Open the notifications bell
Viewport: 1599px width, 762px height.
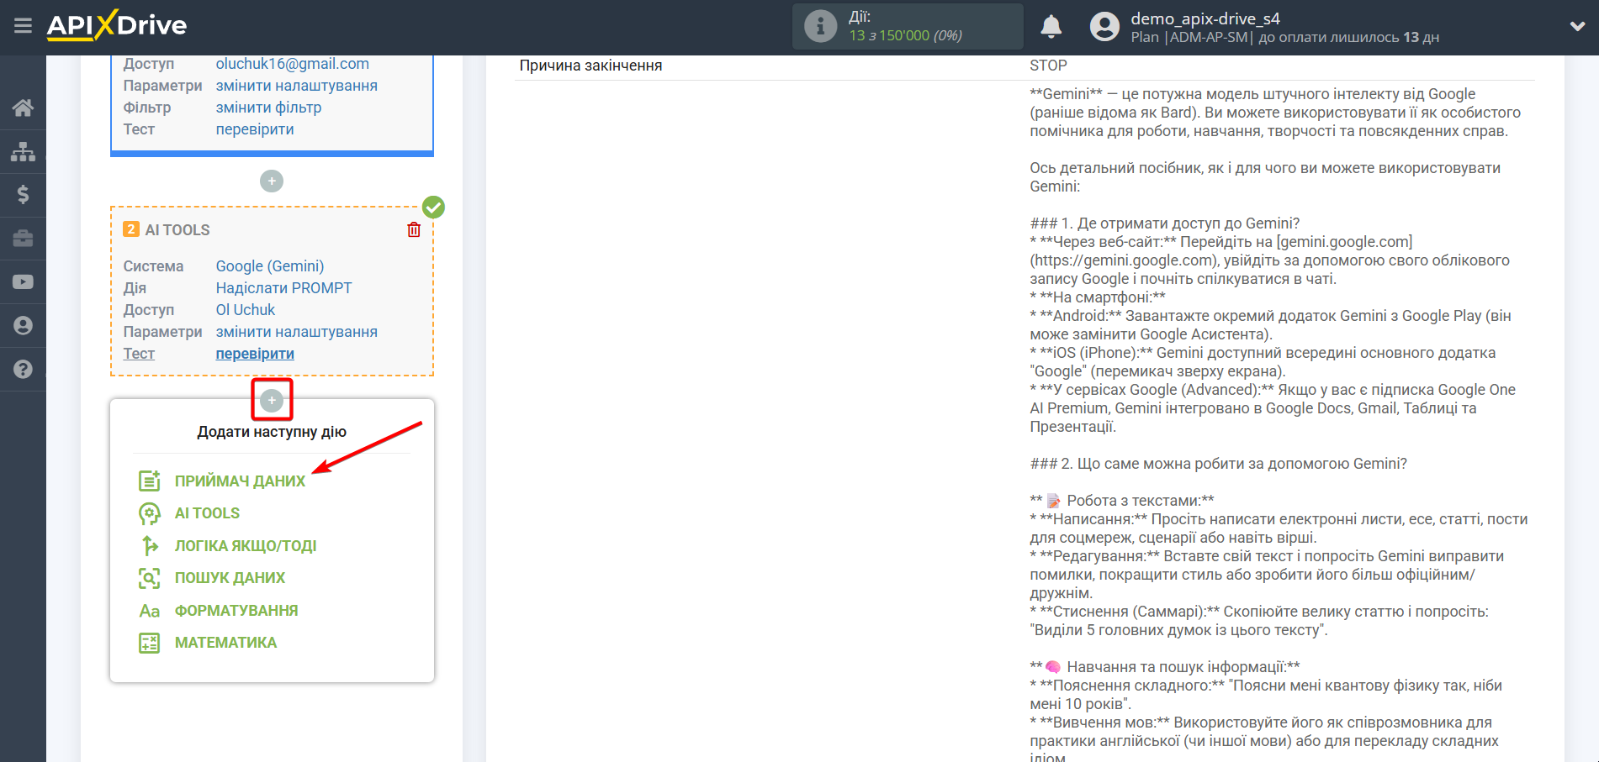[1051, 27]
